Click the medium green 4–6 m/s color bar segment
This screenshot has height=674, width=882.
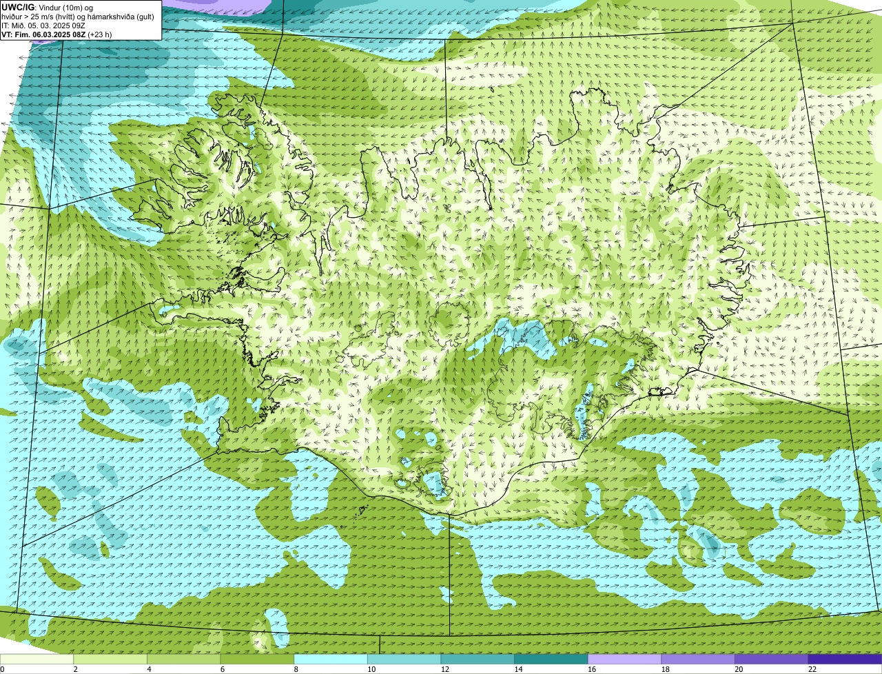tap(184, 659)
